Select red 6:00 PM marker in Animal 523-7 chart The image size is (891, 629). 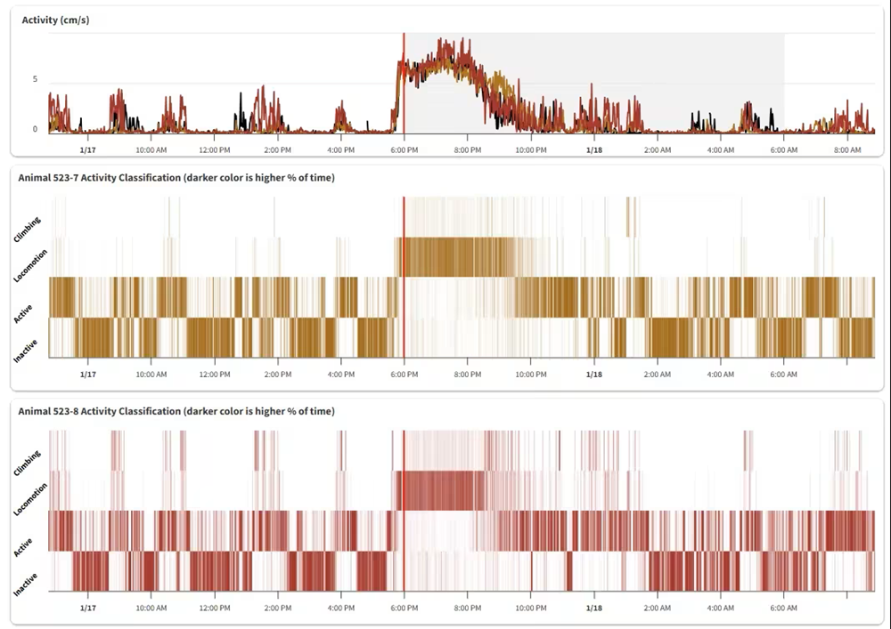pos(405,276)
